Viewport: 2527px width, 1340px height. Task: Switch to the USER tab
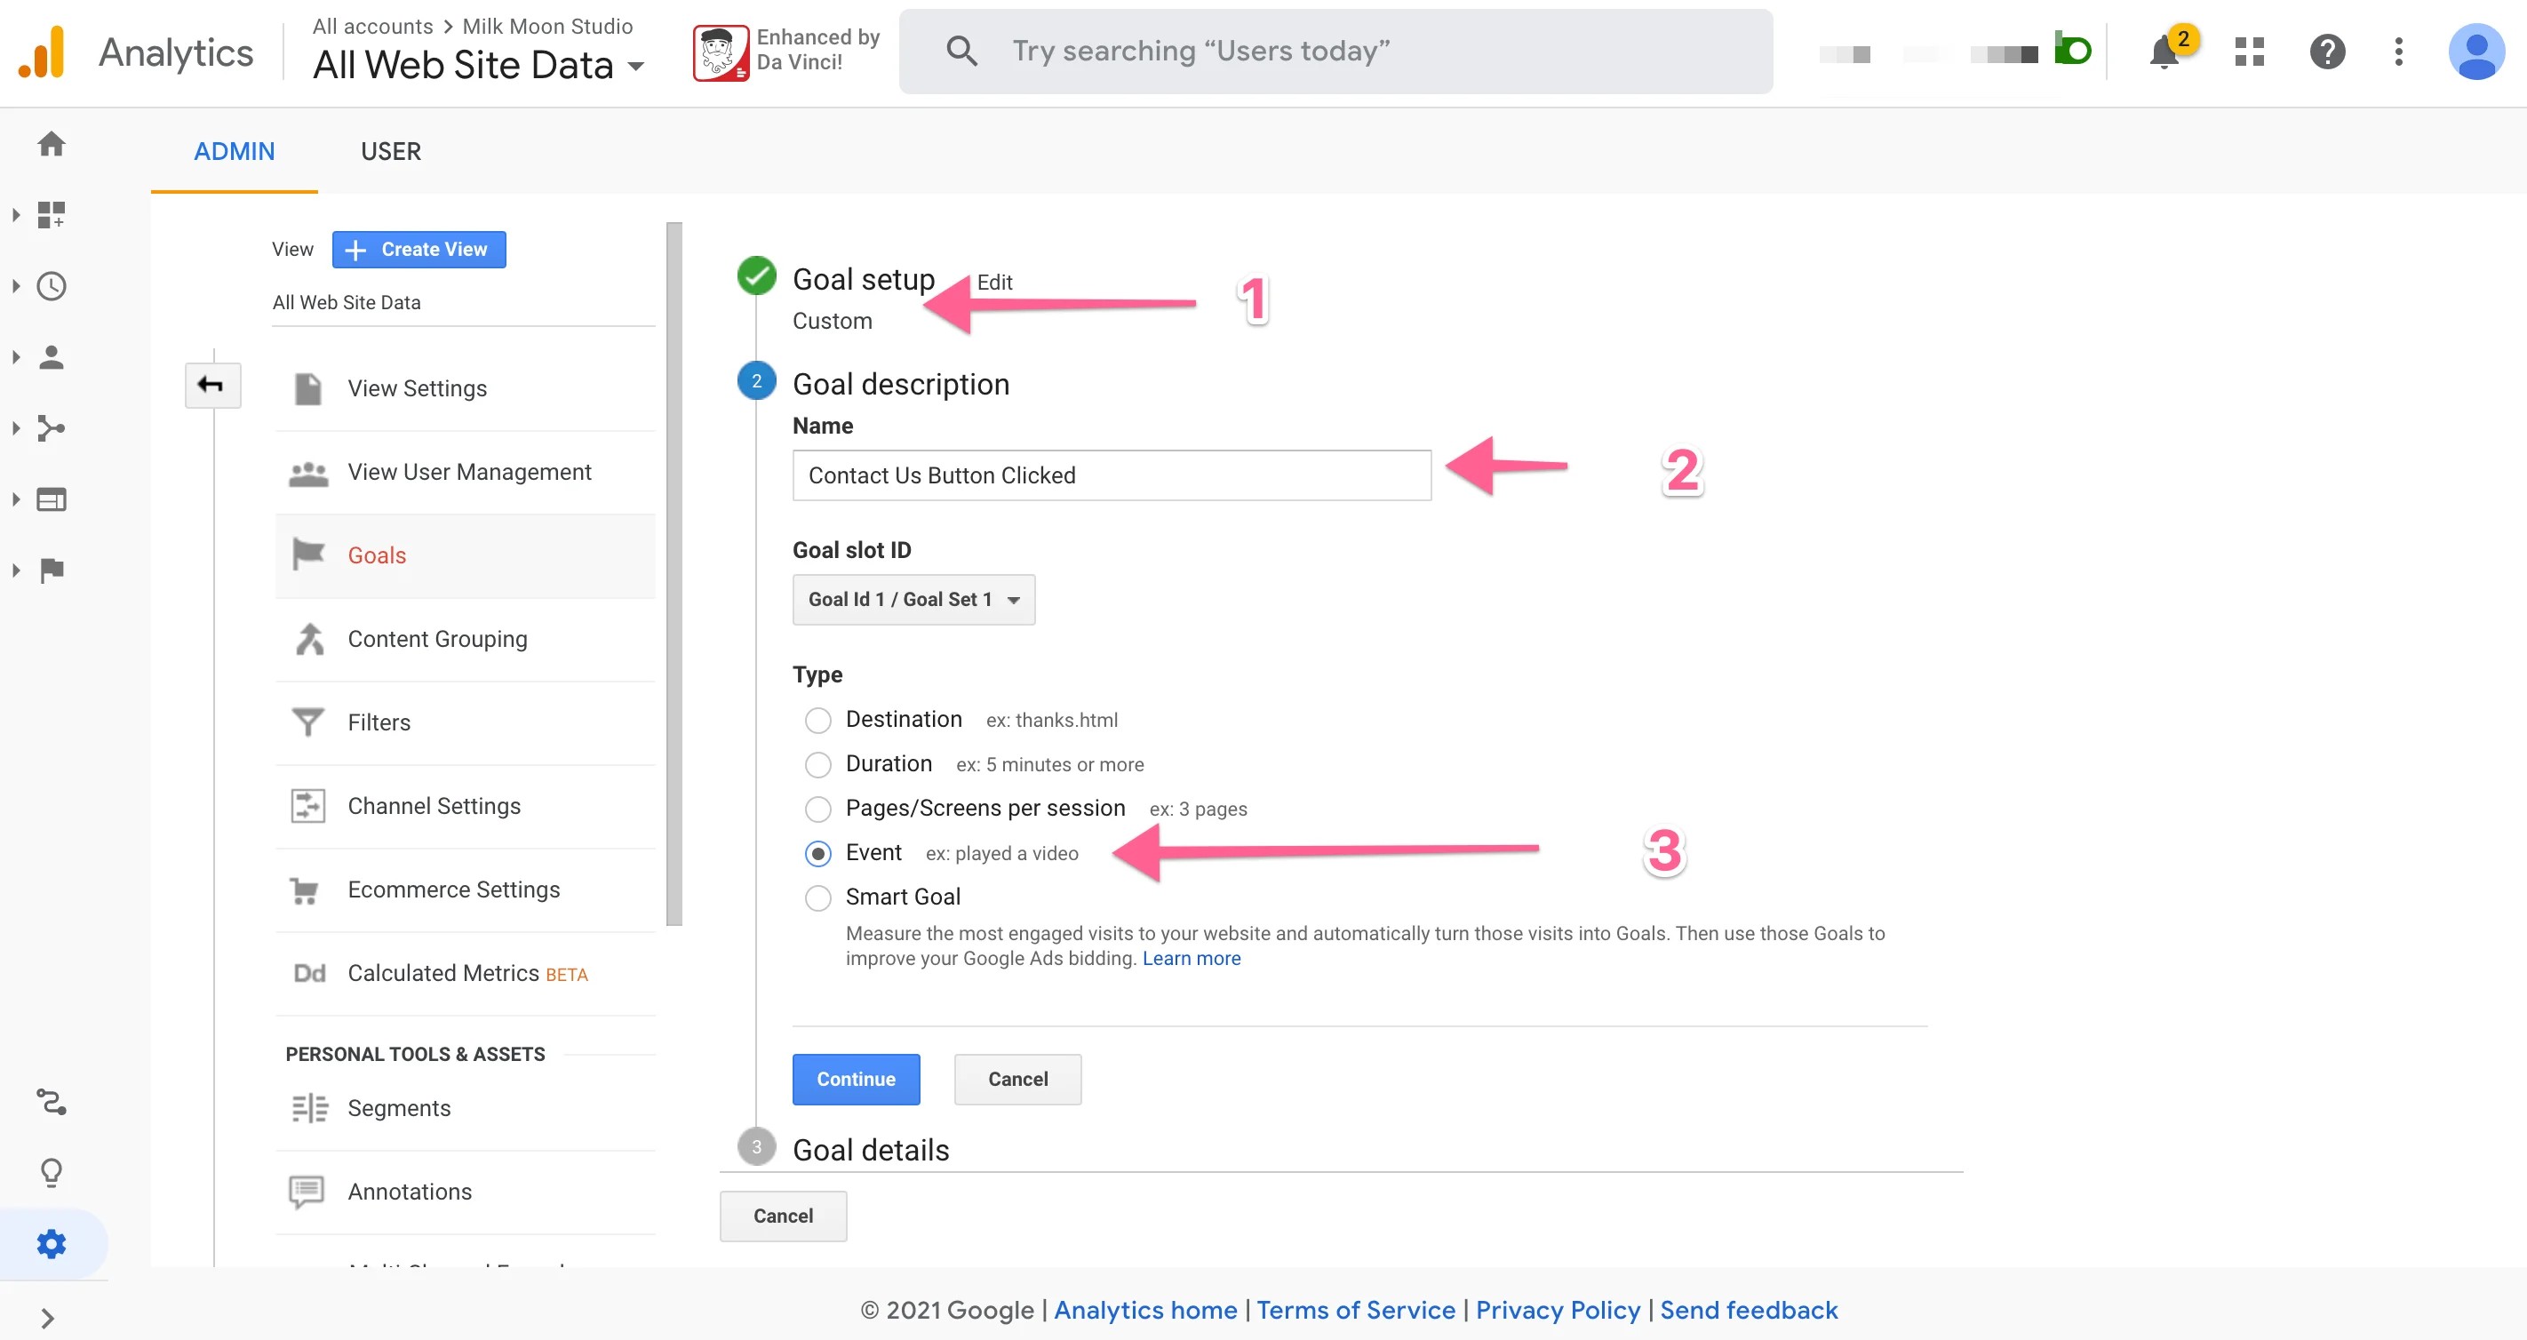tap(390, 151)
